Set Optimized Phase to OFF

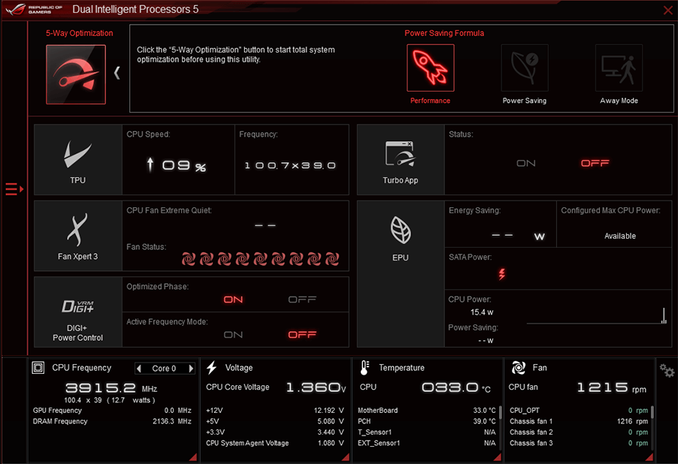[302, 300]
